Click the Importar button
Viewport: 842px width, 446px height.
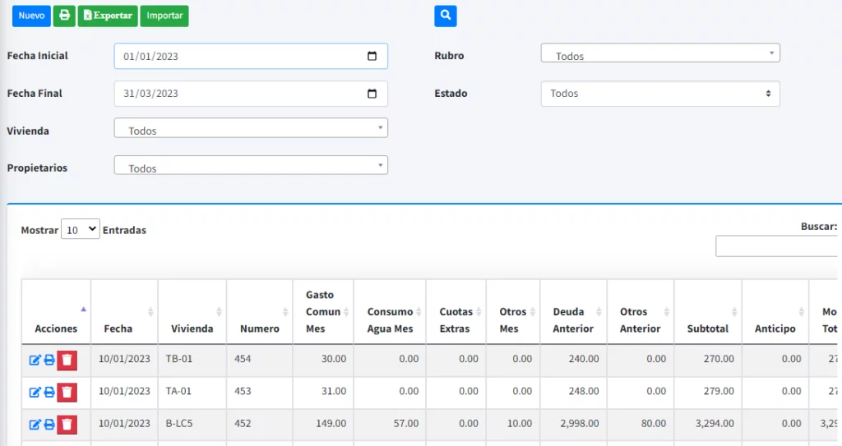(x=164, y=16)
